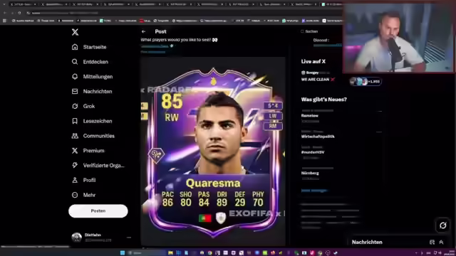Open Verifizierte Orga... page

[98, 166]
